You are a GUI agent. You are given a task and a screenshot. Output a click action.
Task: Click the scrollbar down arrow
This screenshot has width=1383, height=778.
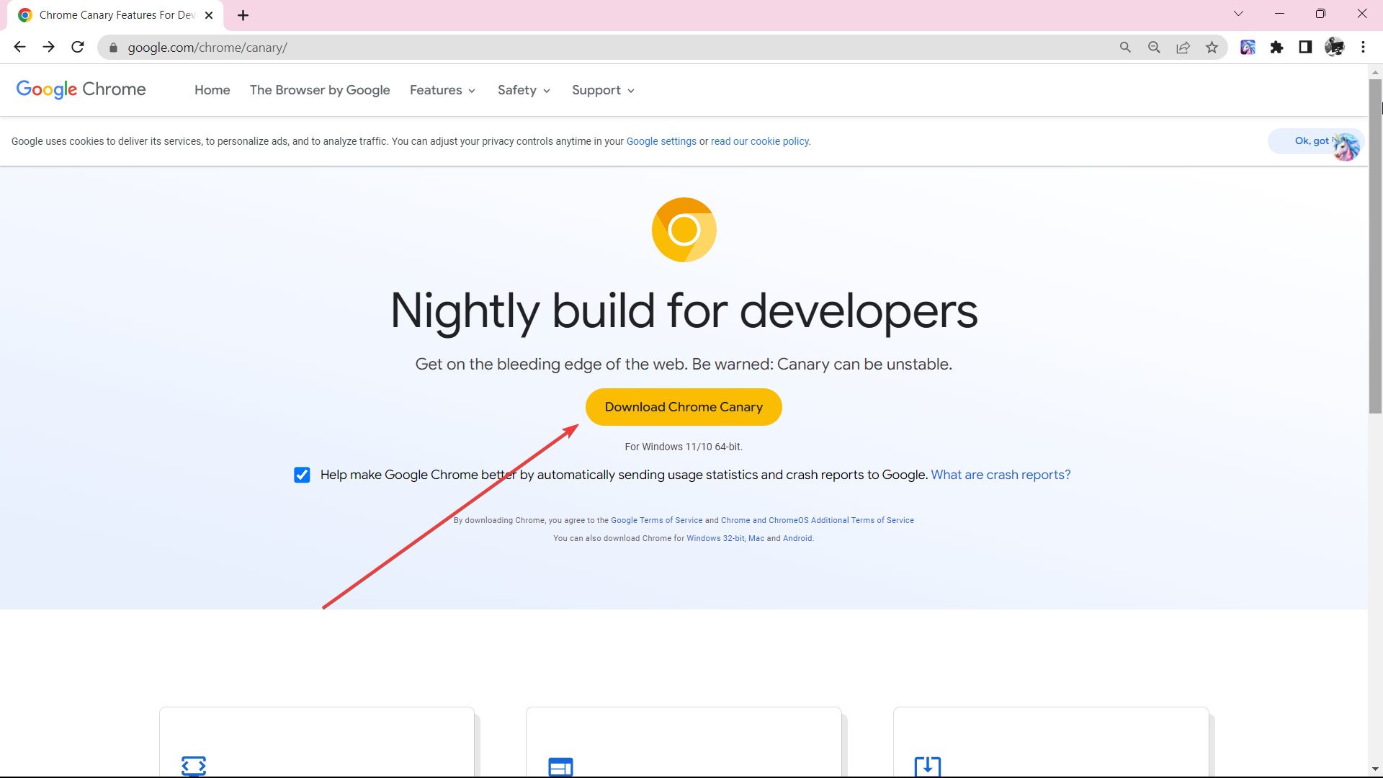tap(1375, 769)
